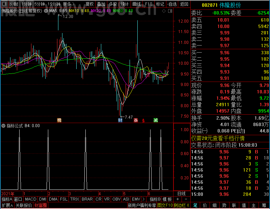
Task: Select 联 linked tab
Action: pos(234,205)
